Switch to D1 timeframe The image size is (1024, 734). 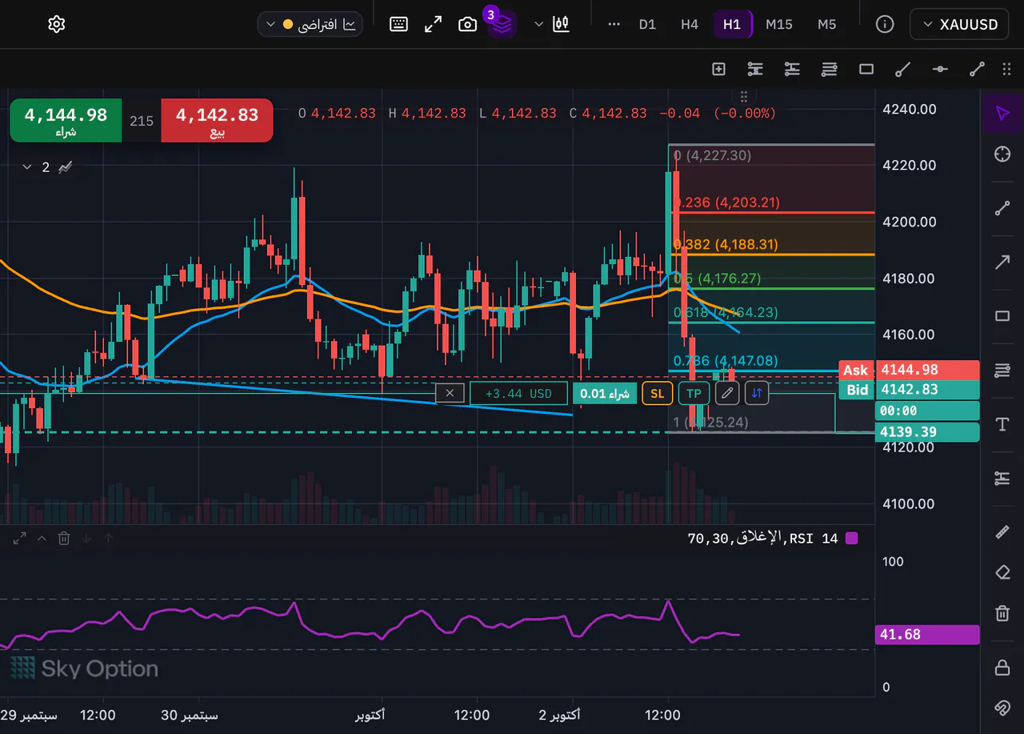(x=647, y=24)
